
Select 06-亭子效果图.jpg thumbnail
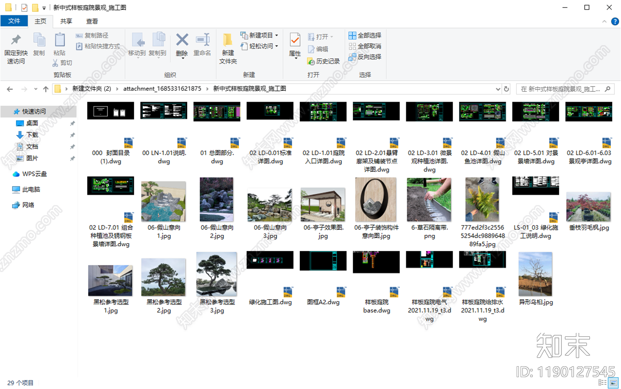click(x=323, y=205)
